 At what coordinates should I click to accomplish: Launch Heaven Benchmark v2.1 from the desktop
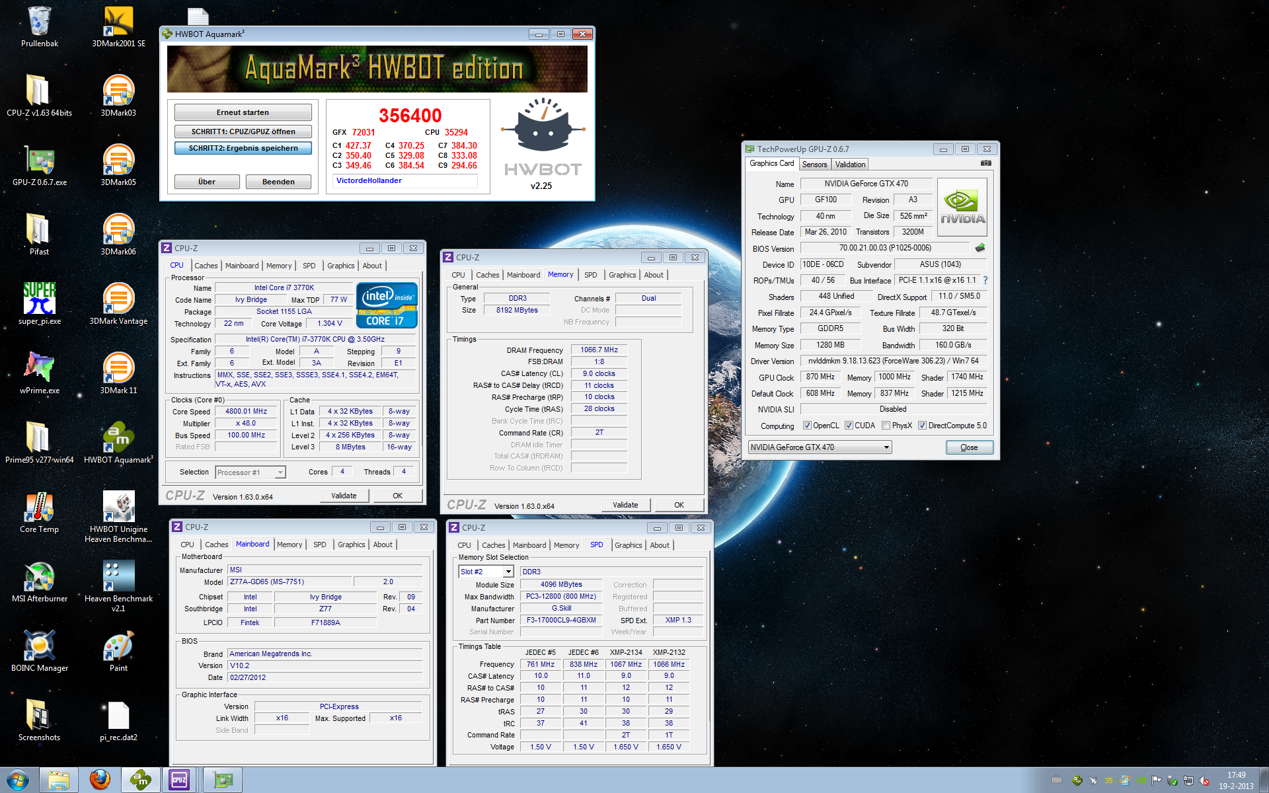coord(118,586)
